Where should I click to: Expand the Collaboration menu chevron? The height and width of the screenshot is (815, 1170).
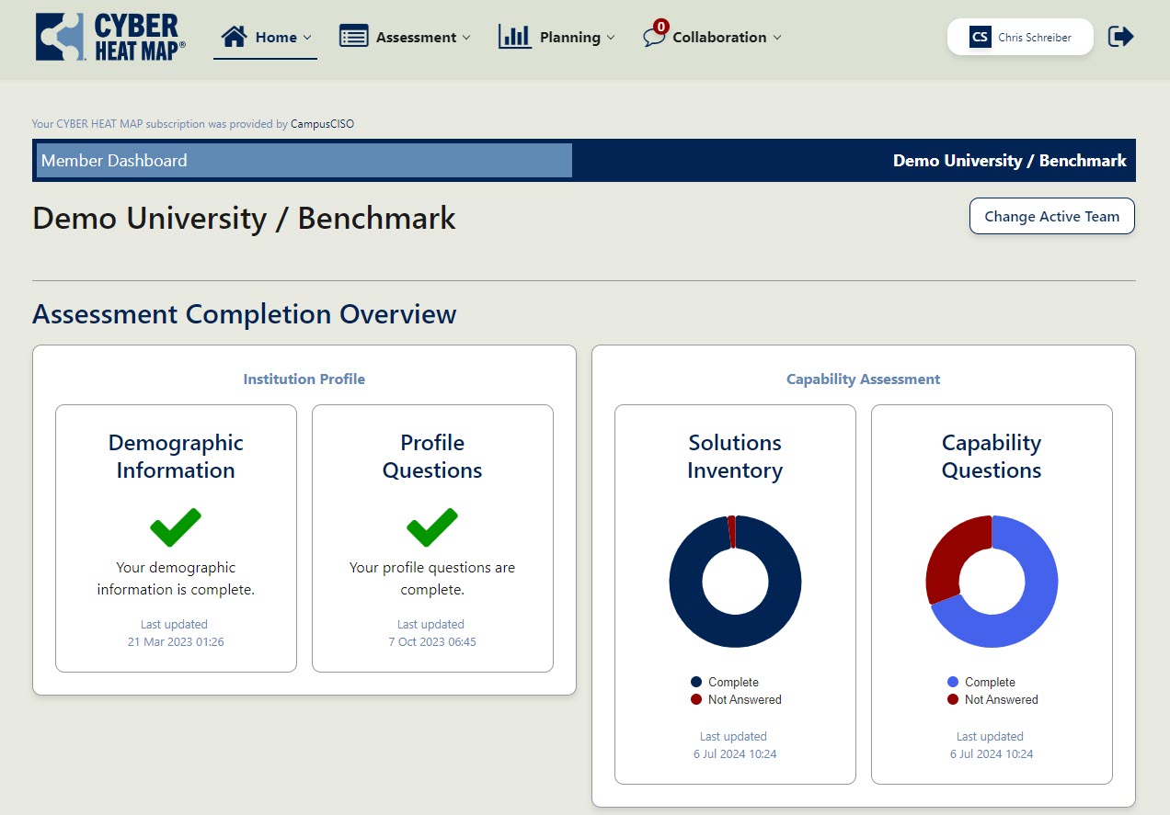[x=777, y=38]
